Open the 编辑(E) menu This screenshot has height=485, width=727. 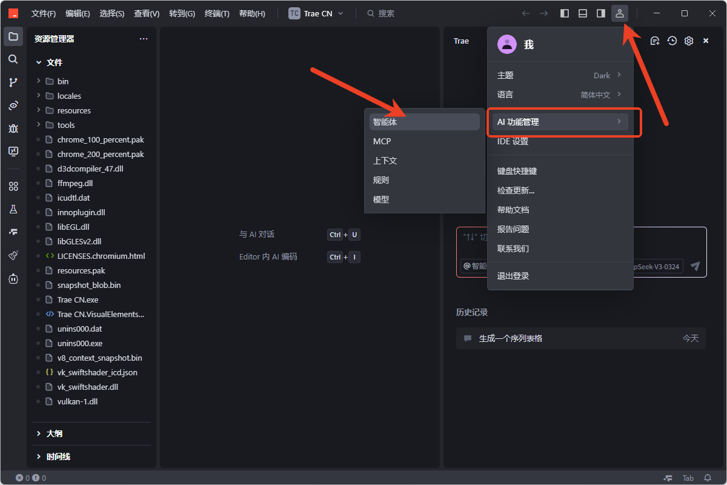point(78,13)
